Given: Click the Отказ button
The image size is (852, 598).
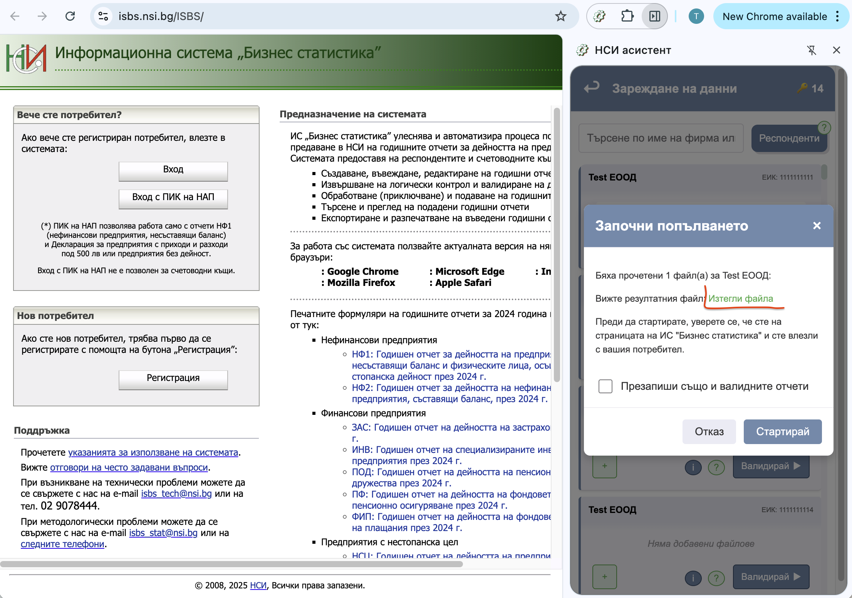Looking at the screenshot, I should [709, 431].
